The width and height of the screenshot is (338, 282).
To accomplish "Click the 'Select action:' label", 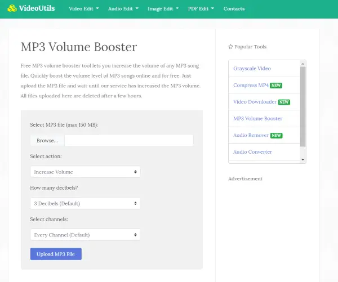I will (x=46, y=156).
